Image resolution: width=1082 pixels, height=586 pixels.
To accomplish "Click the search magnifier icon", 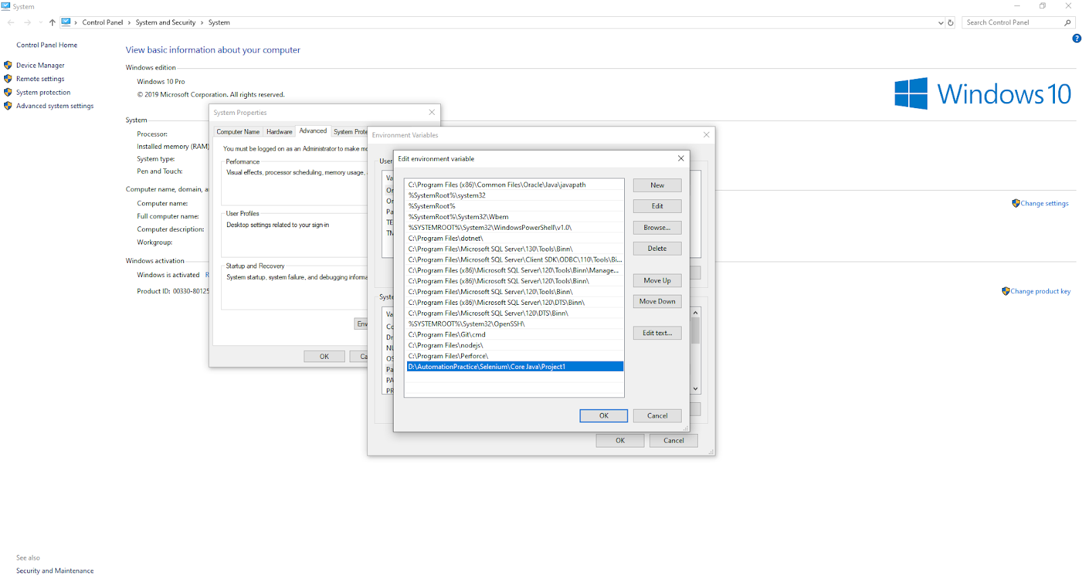I will coord(1068,22).
